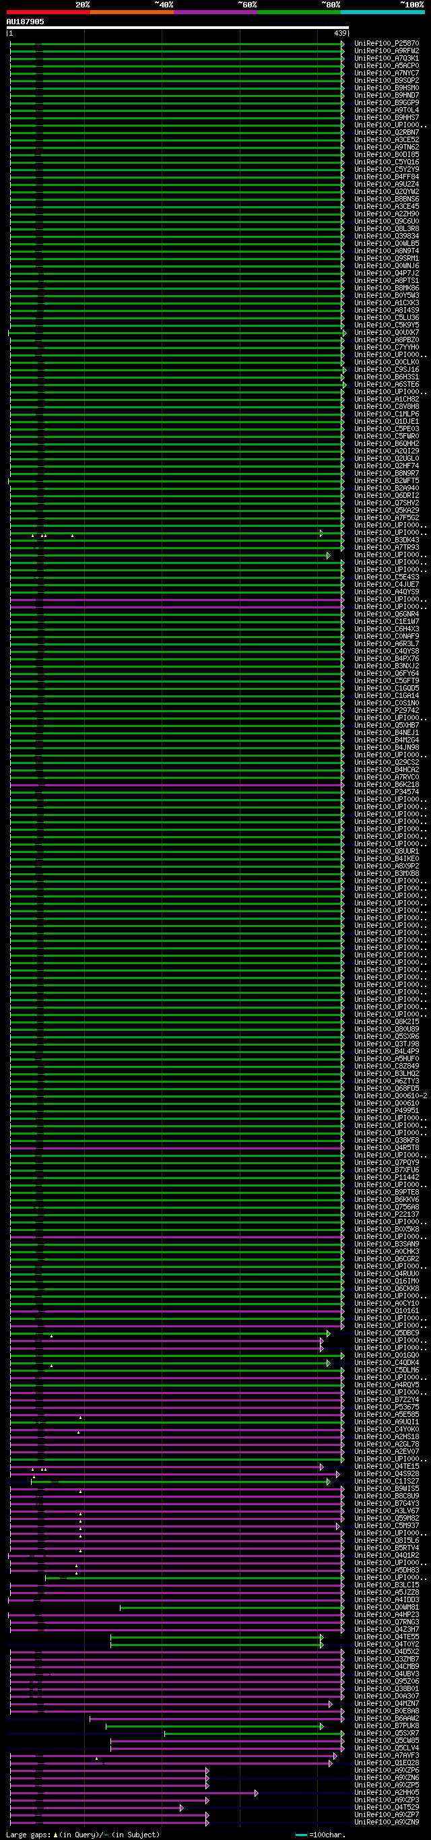The width and height of the screenshot is (431, 1840).
Task: Click label UniRef100_Q39834
Action: [387, 236]
